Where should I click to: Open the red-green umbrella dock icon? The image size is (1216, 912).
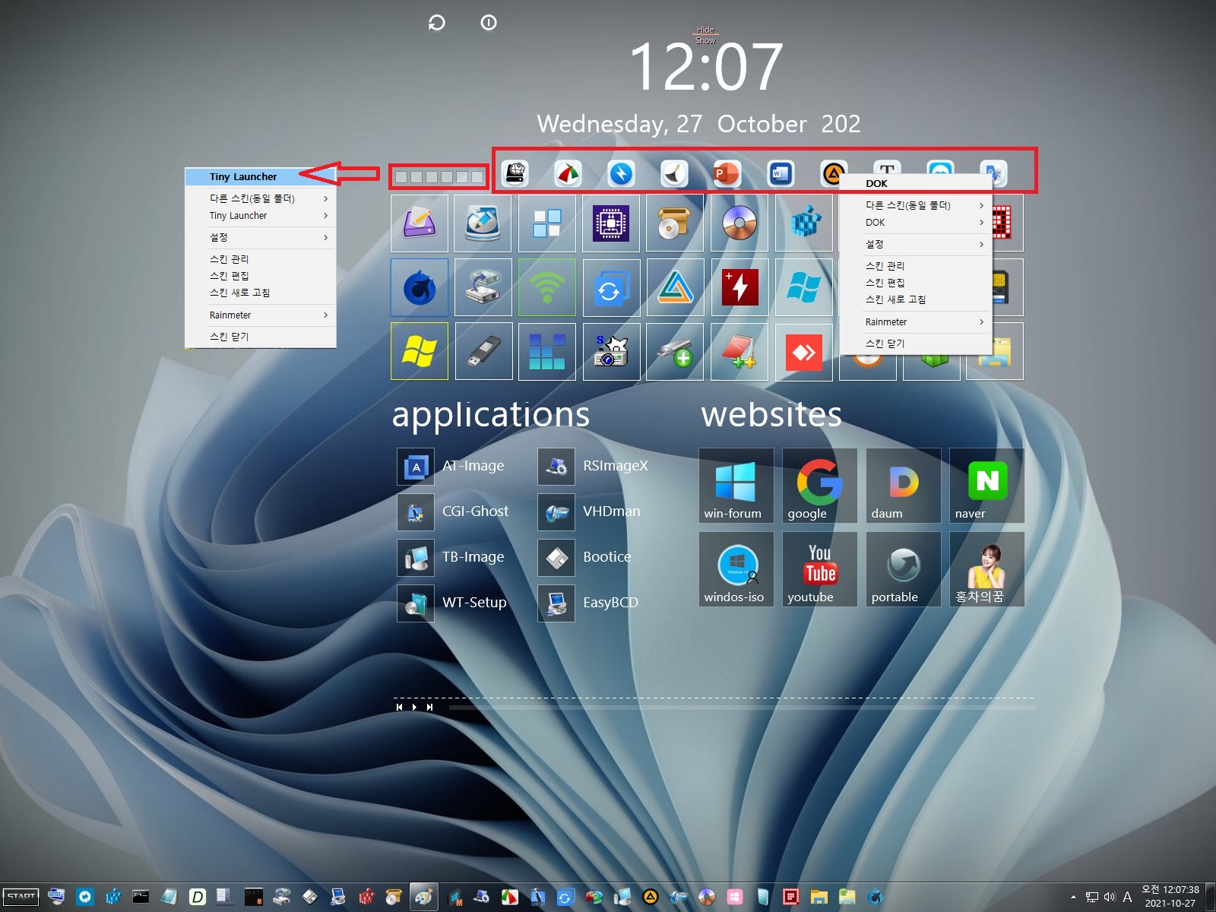click(568, 174)
